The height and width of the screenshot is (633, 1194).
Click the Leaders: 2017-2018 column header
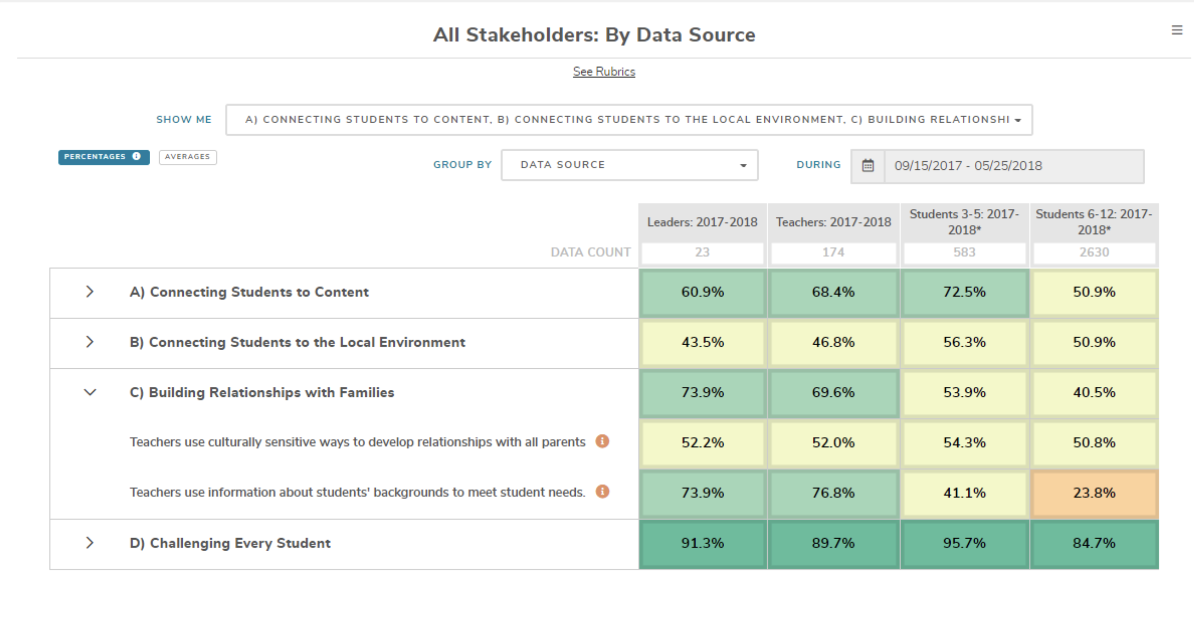pos(702,222)
